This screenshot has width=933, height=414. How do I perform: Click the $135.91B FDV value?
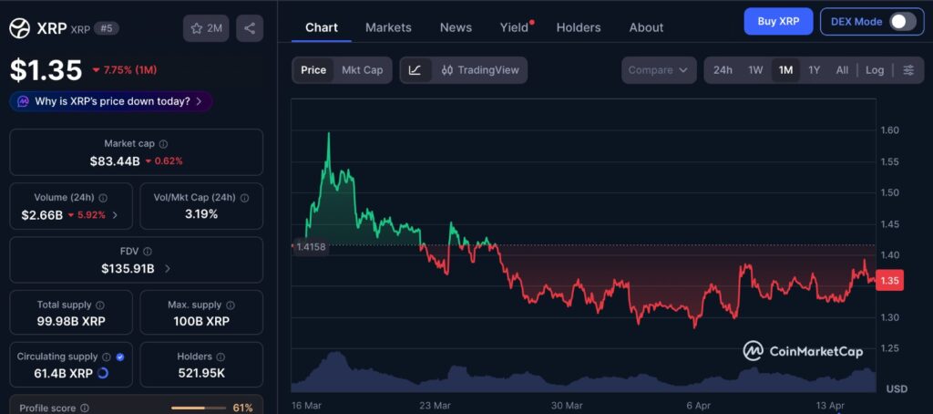tap(128, 269)
